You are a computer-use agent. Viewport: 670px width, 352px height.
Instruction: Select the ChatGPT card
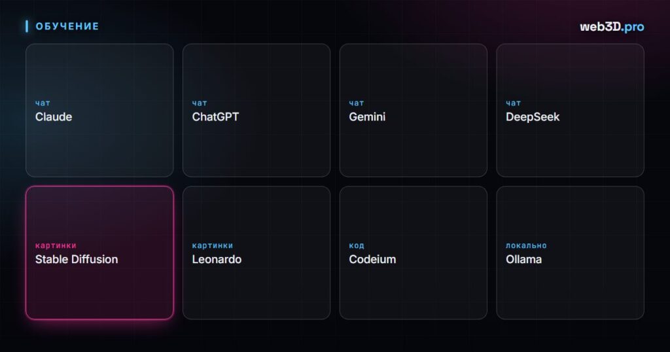click(256, 110)
